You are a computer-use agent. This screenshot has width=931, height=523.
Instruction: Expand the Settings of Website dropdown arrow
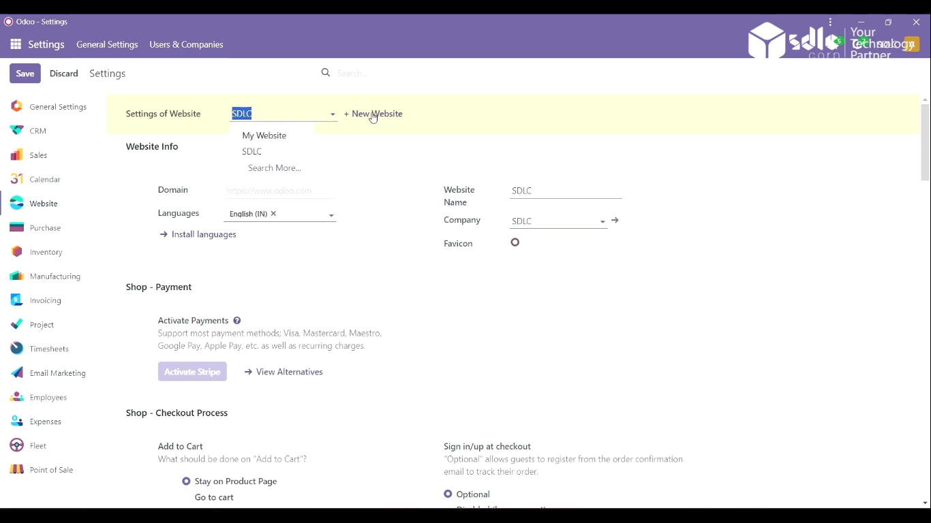(333, 114)
